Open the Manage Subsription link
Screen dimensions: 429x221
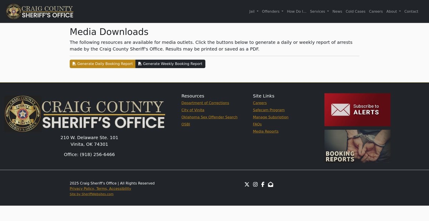click(271, 117)
